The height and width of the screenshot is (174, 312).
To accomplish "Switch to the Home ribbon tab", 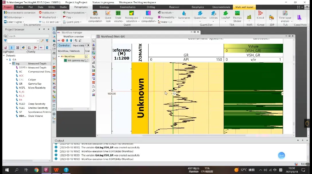I will (x=20, y=7).
